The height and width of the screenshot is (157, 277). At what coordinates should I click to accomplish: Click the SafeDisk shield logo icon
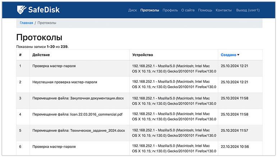click(x=22, y=10)
